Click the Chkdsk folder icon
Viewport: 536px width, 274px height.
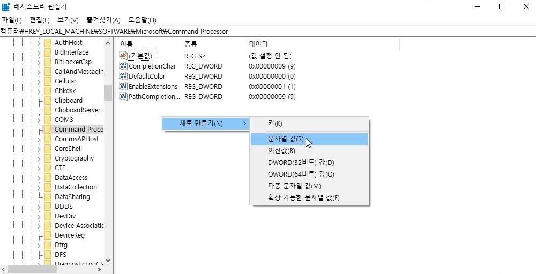pos(48,91)
